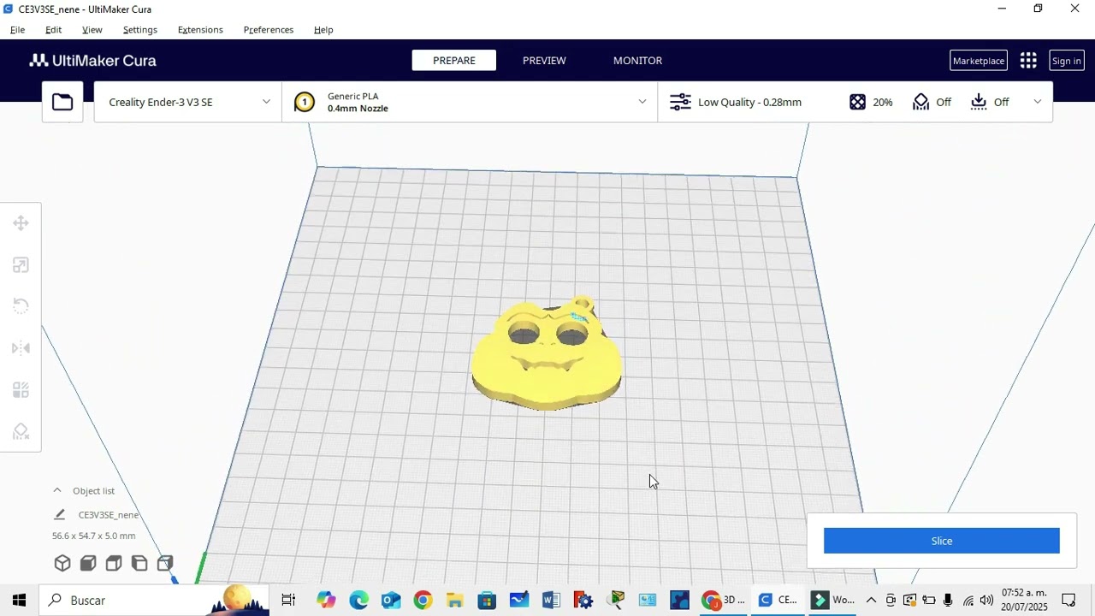Open Task View on taskbar
This screenshot has width=1095, height=616.
click(x=288, y=601)
